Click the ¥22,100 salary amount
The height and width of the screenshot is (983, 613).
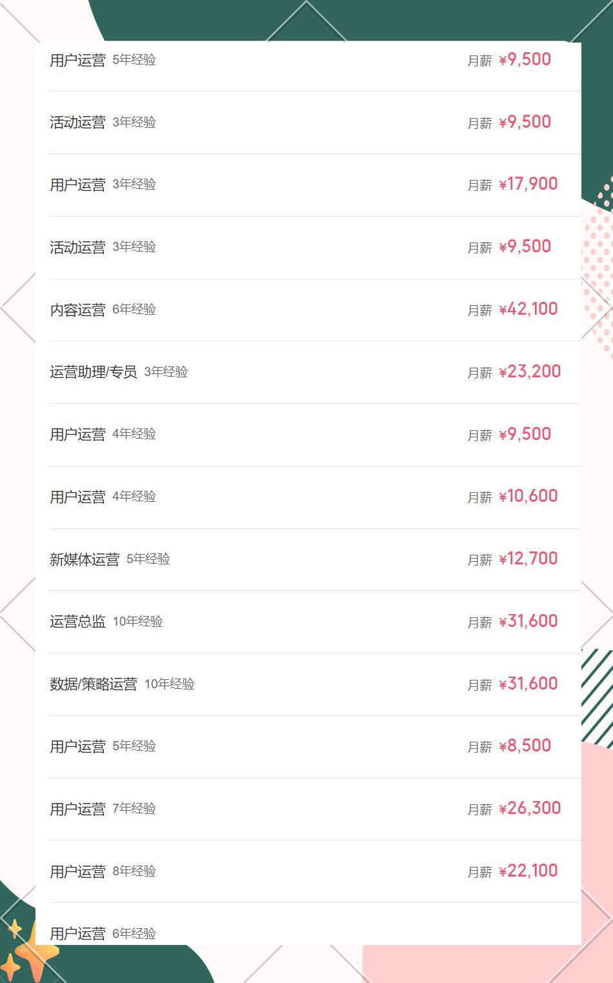click(528, 871)
